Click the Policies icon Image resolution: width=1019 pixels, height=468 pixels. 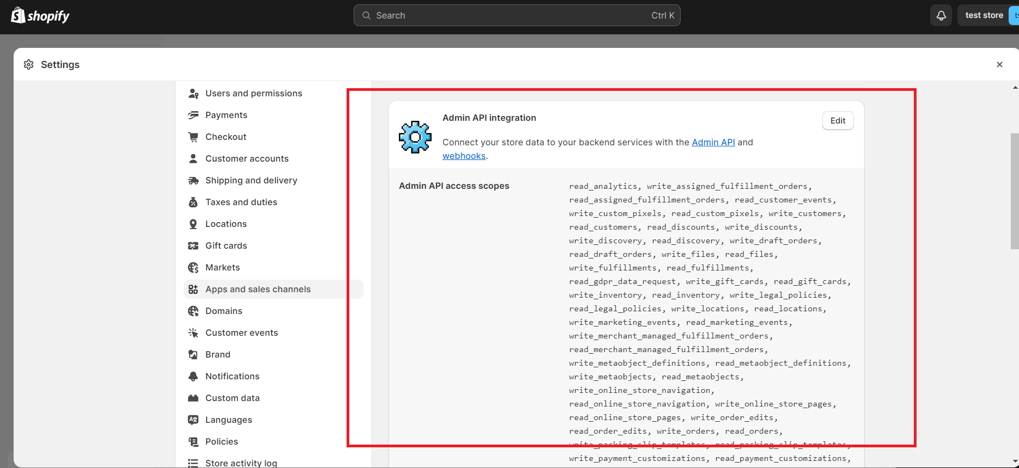[x=193, y=442]
